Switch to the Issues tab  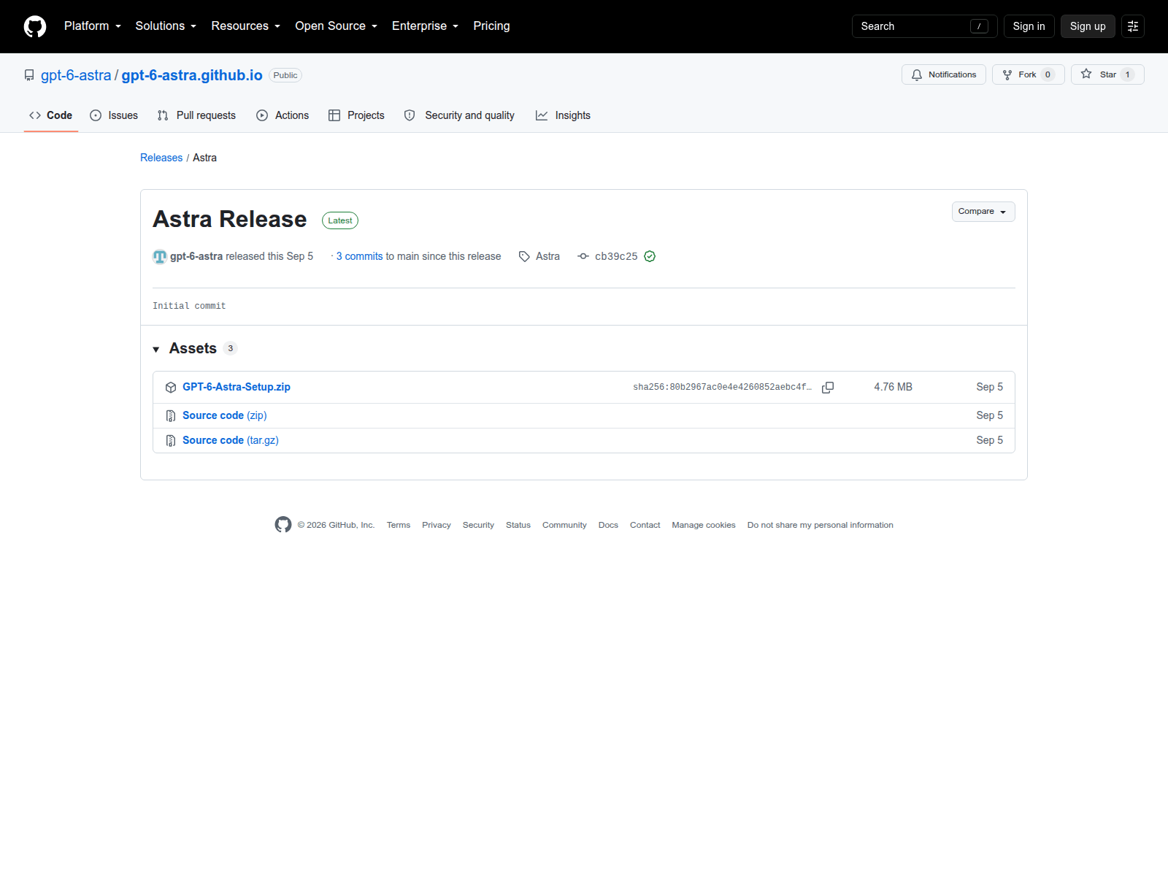114,115
